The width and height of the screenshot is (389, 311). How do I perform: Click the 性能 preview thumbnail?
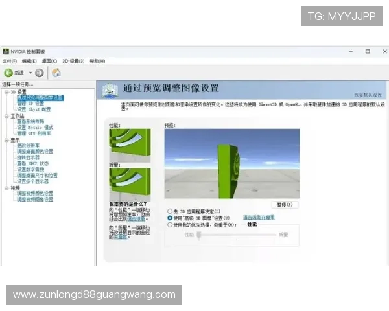point(130,146)
